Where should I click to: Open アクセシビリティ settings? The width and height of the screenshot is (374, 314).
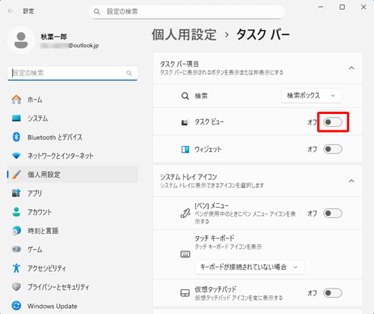tap(73, 268)
